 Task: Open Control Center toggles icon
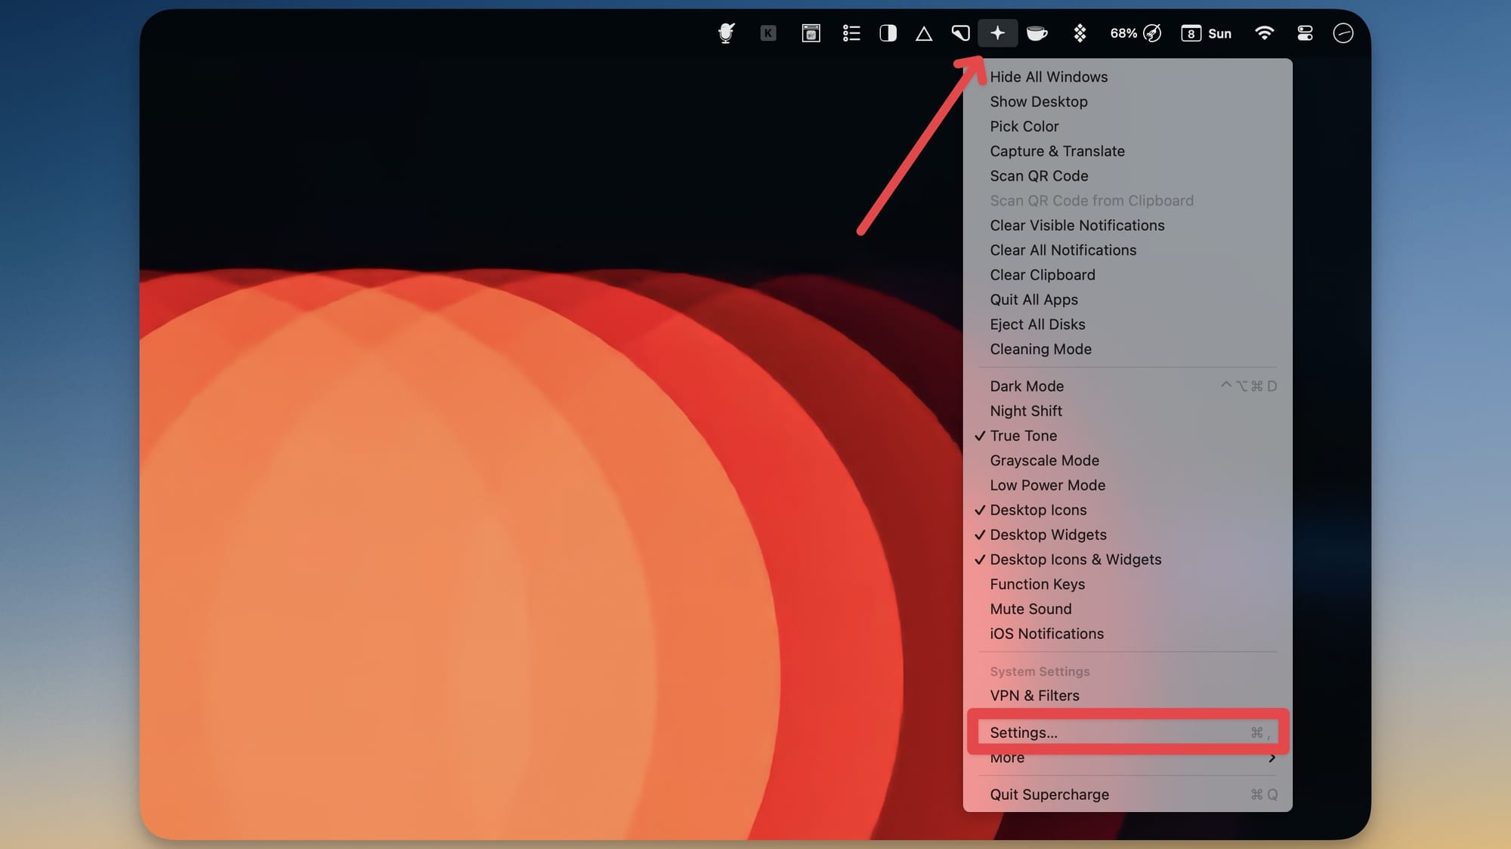pyautogui.click(x=1305, y=33)
